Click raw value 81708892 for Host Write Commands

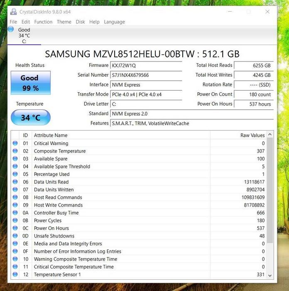point(254,205)
